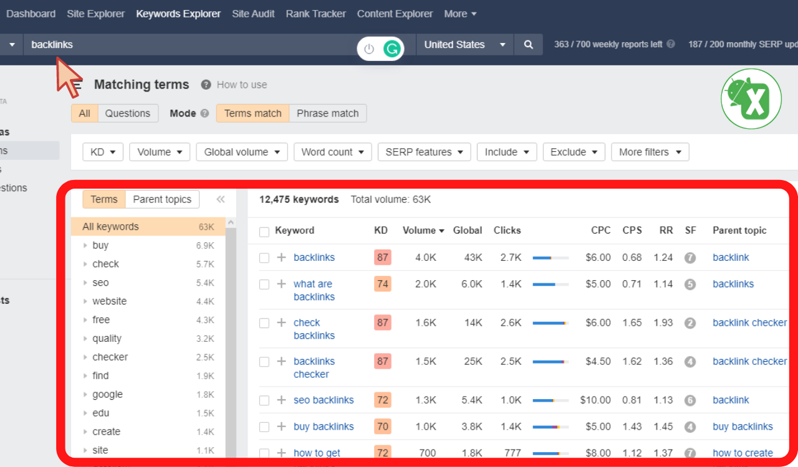
Task: Open the Exclude filter dropdown
Action: point(574,152)
